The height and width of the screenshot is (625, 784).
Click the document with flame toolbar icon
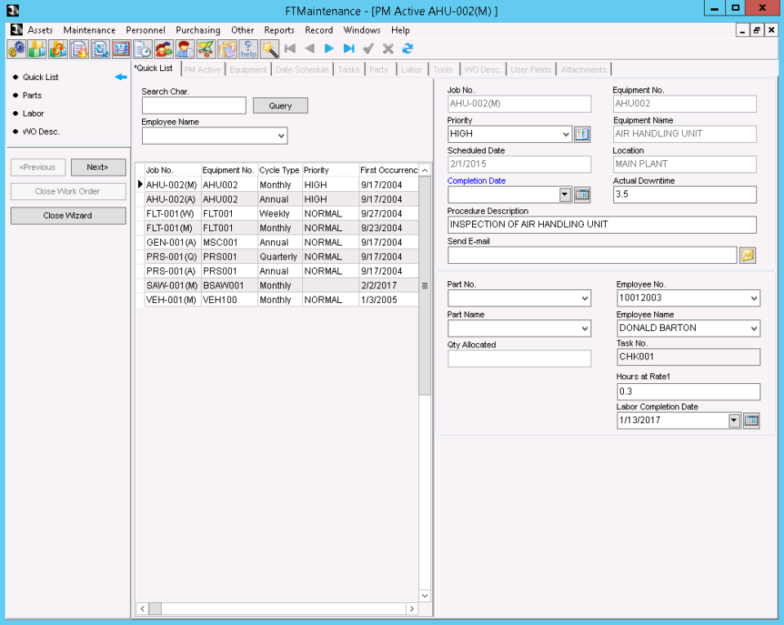pos(79,49)
